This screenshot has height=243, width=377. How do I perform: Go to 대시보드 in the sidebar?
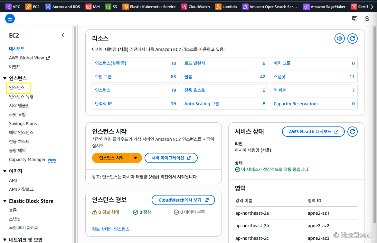(x=17, y=49)
